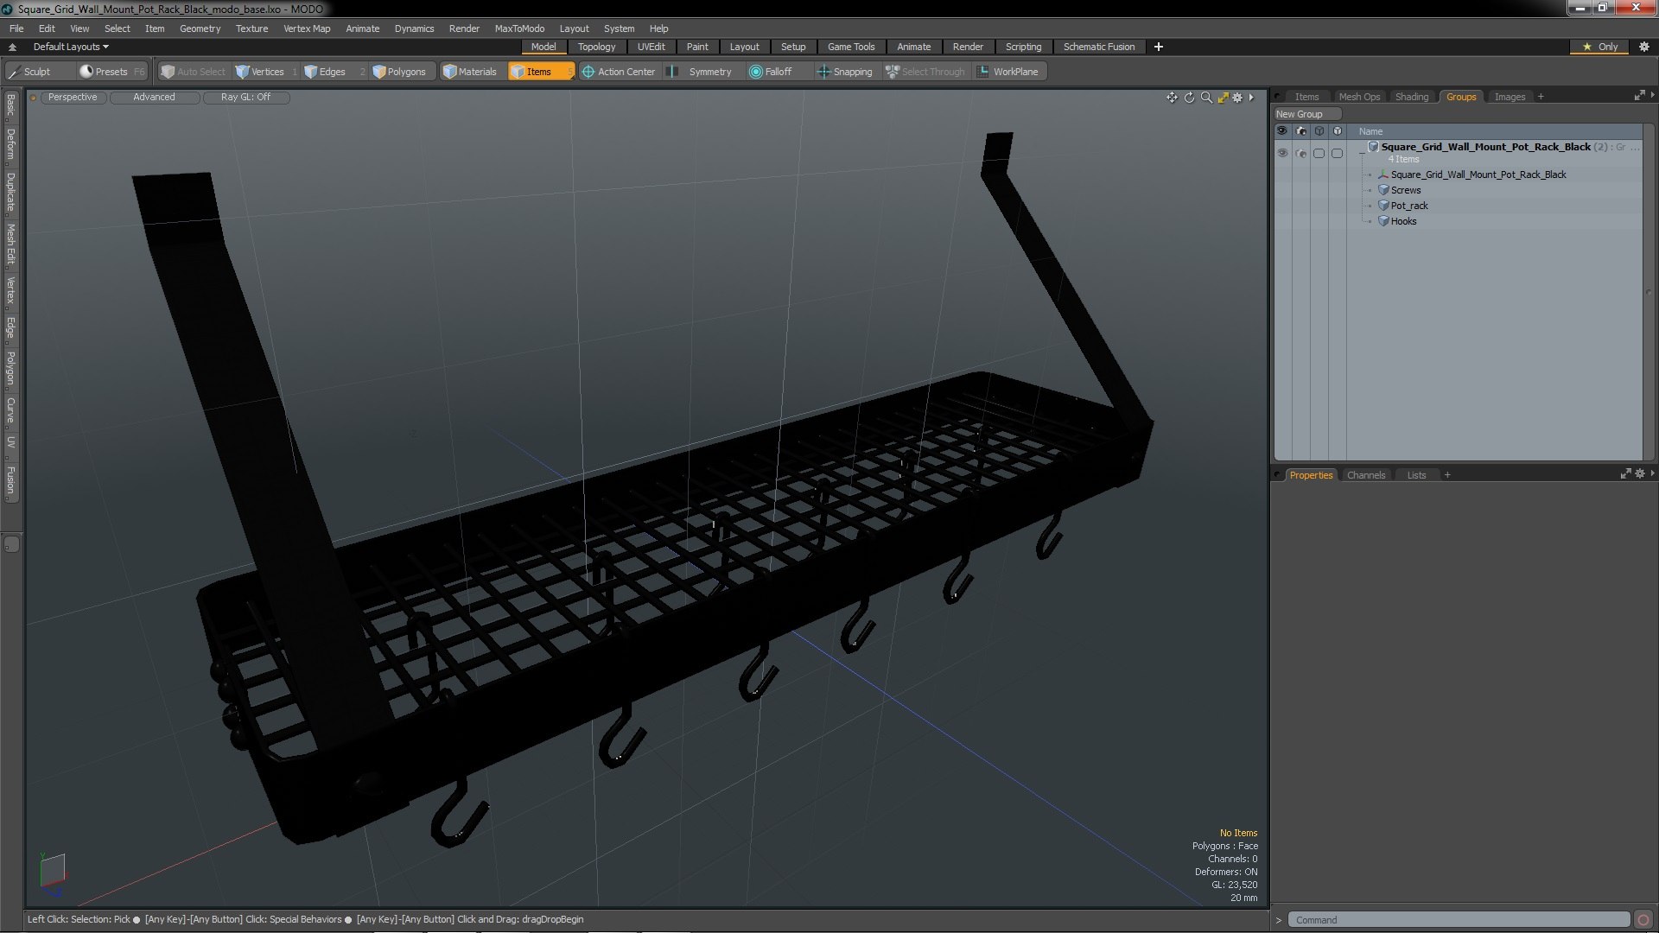1659x933 pixels.
Task: Click the viewport maximize arrows icon
Action: click(1223, 98)
